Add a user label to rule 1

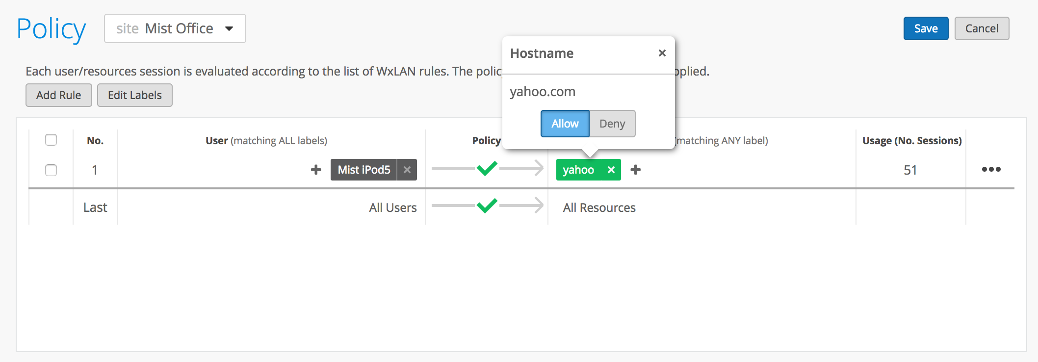(316, 170)
